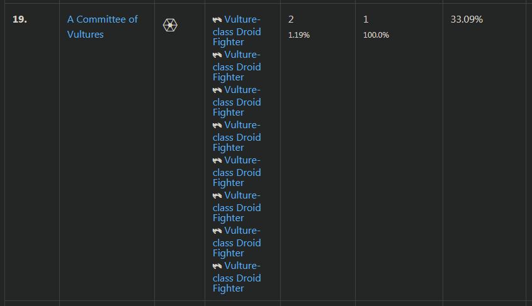
Task: Select the sixth Vulture-class Droid Fighter link
Action: point(237,207)
